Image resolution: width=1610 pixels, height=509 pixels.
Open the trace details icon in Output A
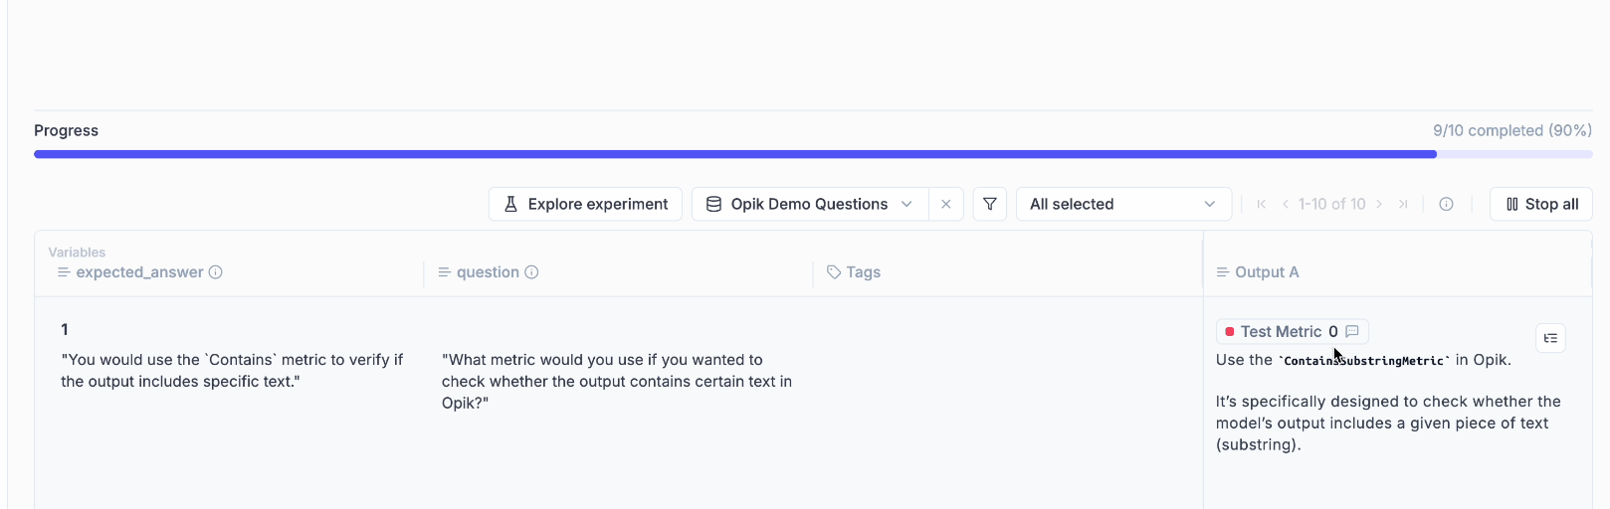(x=1550, y=338)
